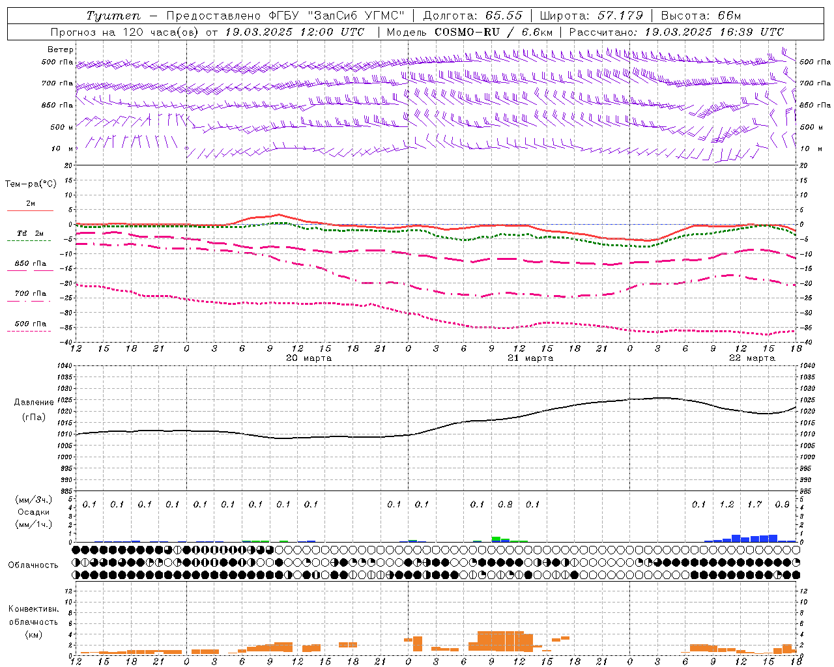The image size is (834, 667).
Task: Click the "1.7" precipitation amount value
Action: (755, 504)
